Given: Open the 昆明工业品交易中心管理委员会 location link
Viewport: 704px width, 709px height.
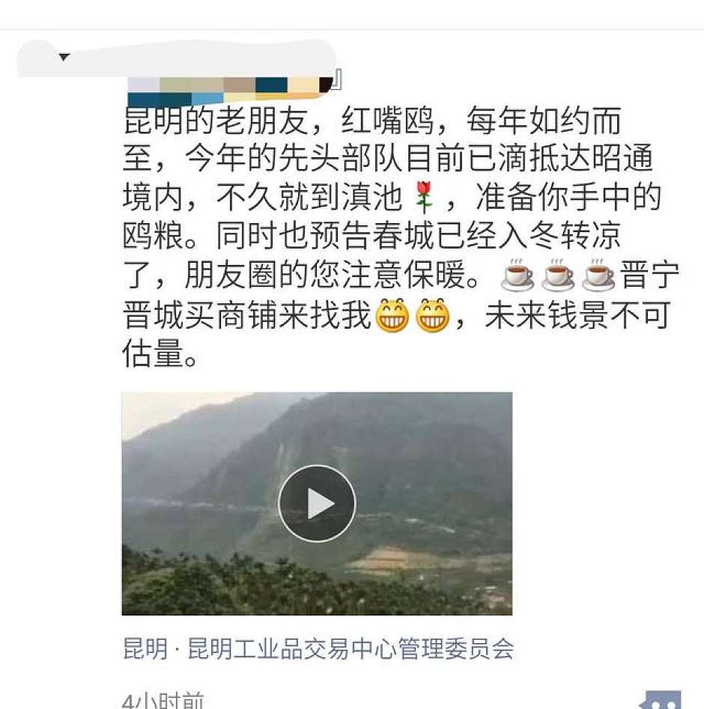Looking at the screenshot, I should click(351, 649).
